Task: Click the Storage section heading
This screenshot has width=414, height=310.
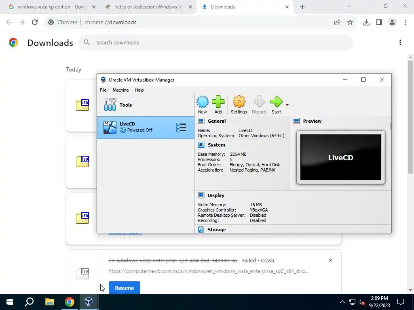Action: click(217, 229)
